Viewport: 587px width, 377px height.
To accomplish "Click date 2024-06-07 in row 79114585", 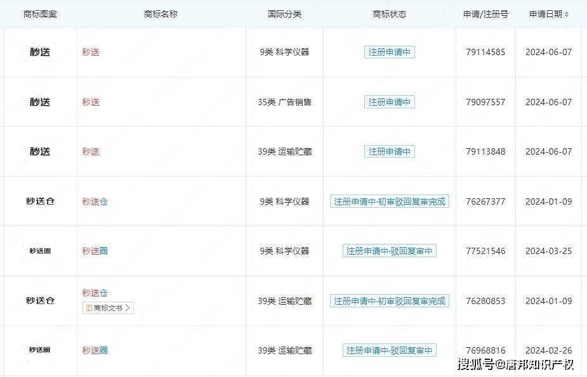I will click(548, 52).
